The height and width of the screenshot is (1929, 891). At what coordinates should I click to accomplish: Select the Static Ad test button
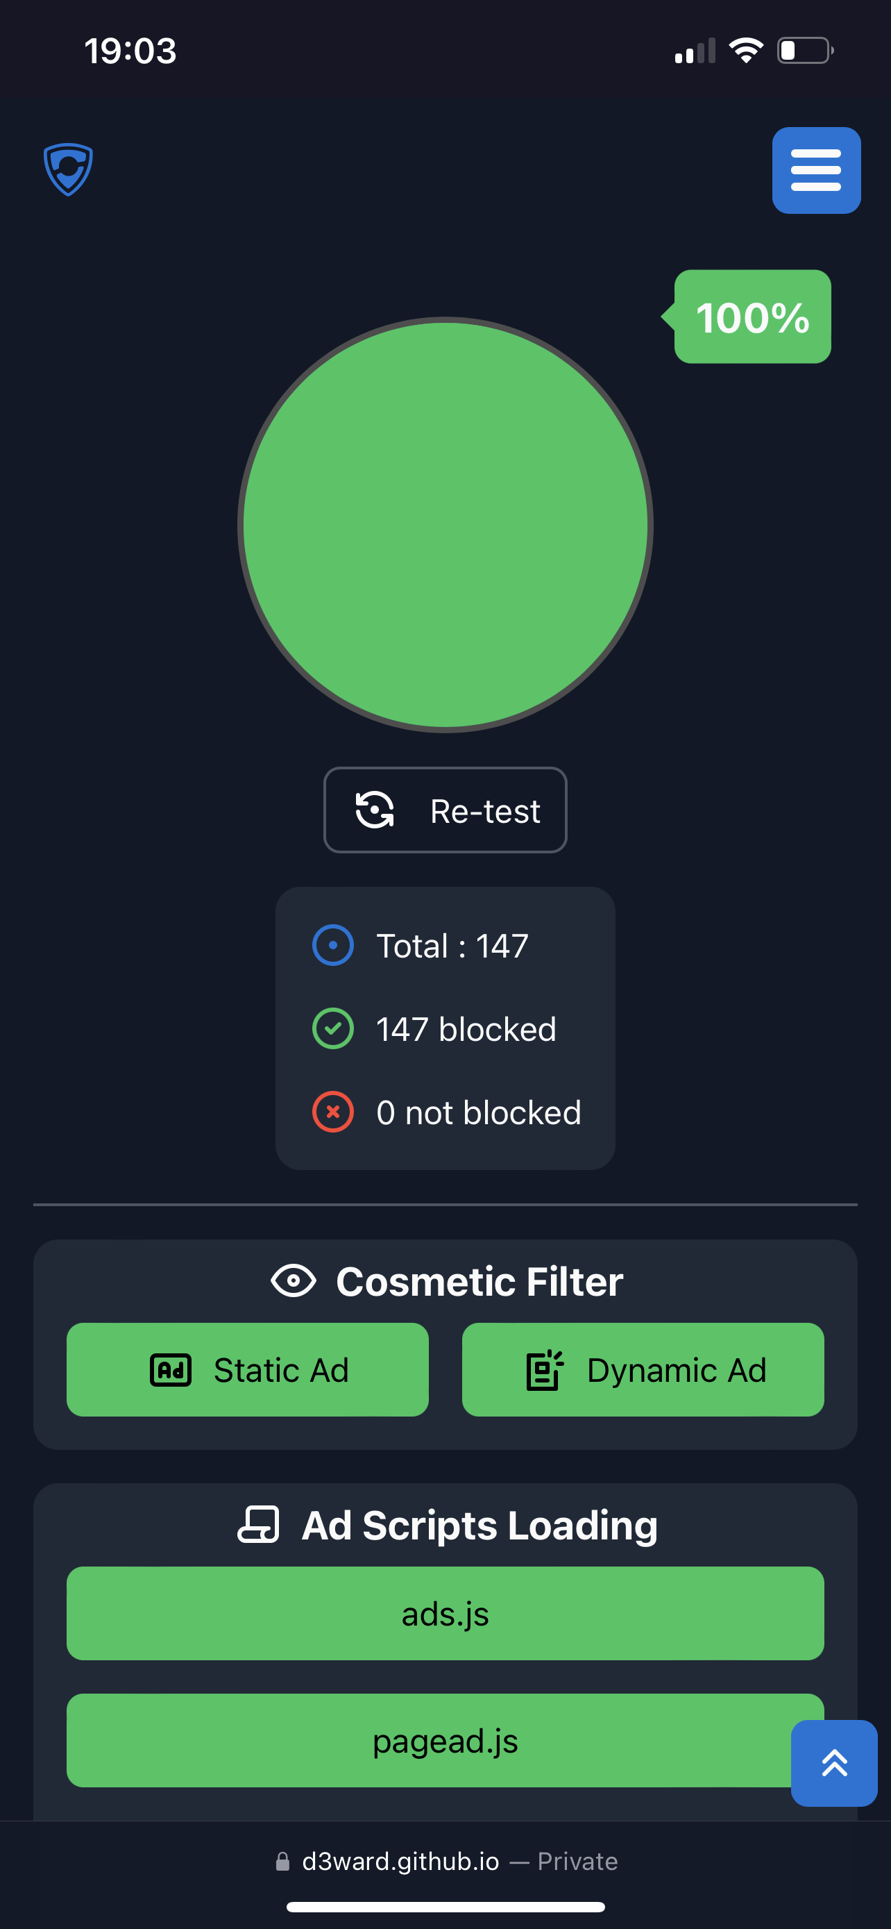coord(248,1369)
